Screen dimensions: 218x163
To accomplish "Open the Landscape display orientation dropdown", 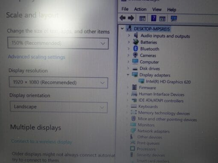I will tap(59, 107).
